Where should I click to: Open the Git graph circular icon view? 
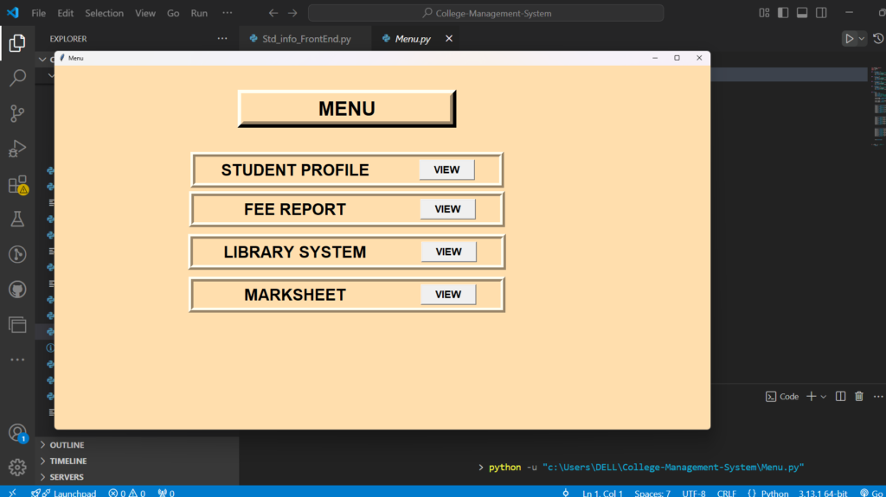pos(17,254)
